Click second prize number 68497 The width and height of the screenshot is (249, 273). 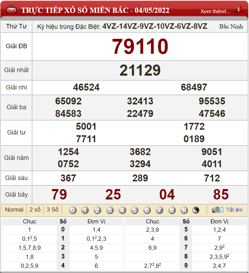tap(194, 87)
